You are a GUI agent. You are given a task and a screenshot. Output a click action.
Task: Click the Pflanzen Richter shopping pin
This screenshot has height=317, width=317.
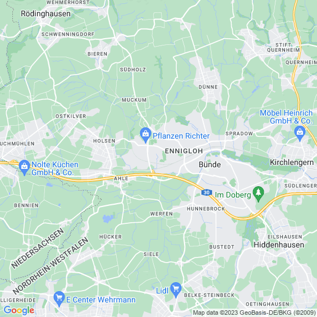(145, 135)
